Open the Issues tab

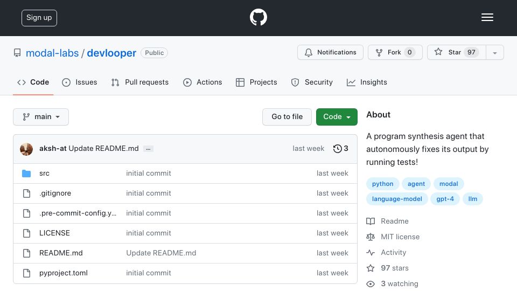point(80,82)
